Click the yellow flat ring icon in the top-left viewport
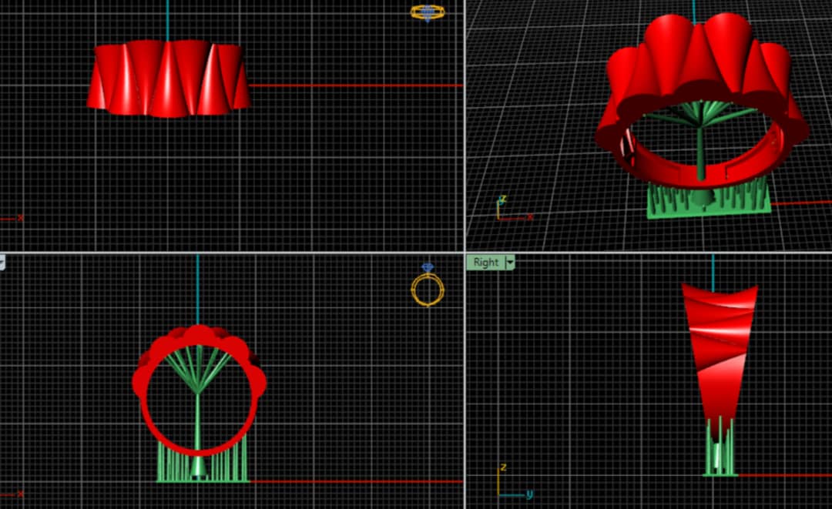 pos(428,13)
